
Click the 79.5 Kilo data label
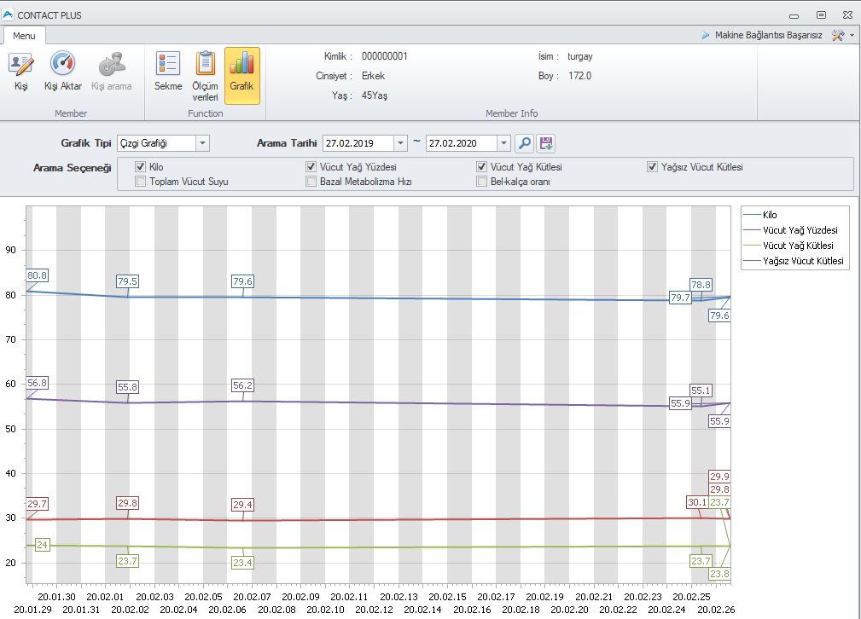point(127,281)
